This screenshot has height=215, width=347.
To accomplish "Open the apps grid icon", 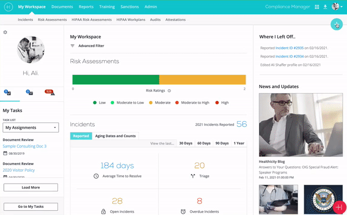I will [x=317, y=7].
